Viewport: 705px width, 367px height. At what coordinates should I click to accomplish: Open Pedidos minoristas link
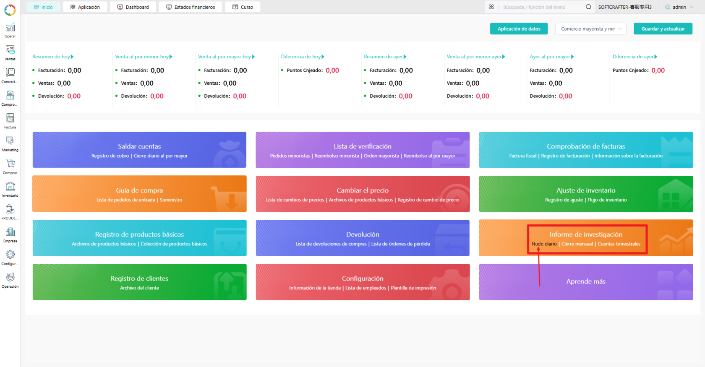(290, 156)
